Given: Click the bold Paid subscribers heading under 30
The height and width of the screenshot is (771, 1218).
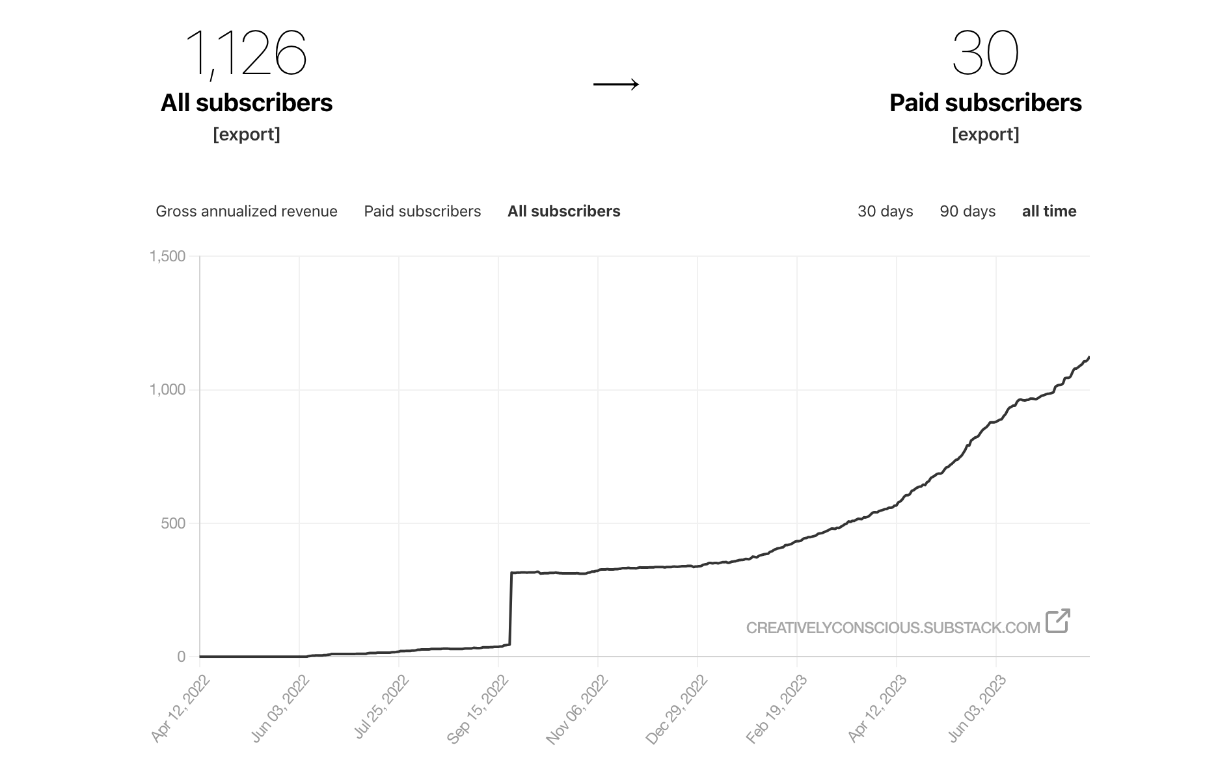Looking at the screenshot, I should point(985,103).
